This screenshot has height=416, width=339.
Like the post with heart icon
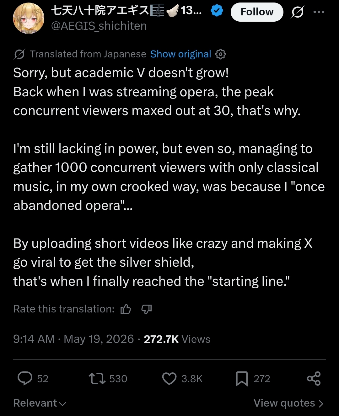[169, 378]
